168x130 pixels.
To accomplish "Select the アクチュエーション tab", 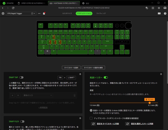I will [84, 13].
